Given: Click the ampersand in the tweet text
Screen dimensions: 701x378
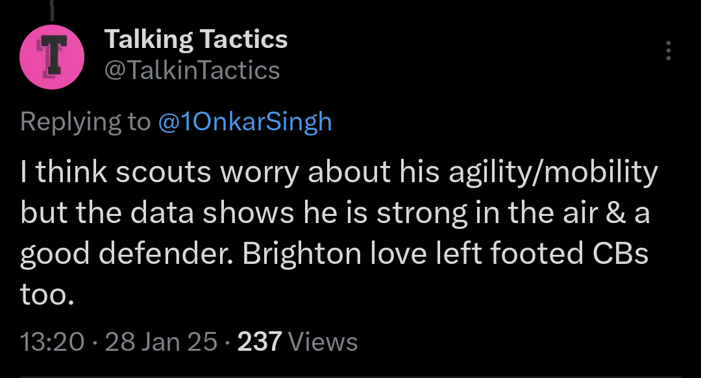Looking at the screenshot, I should tap(616, 213).
